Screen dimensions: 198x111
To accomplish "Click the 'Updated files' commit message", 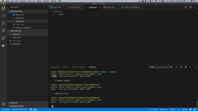I will 62,93.
